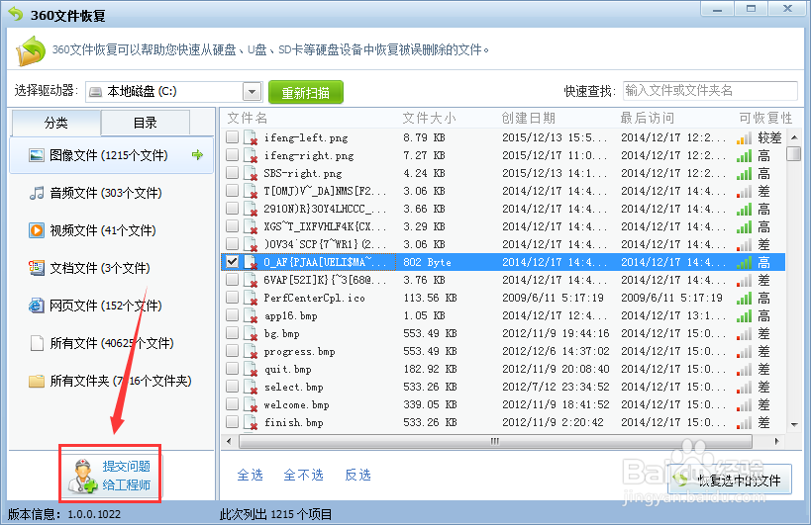Select the quit.bmp file name
The height and width of the screenshot is (525, 811).
click(x=287, y=369)
